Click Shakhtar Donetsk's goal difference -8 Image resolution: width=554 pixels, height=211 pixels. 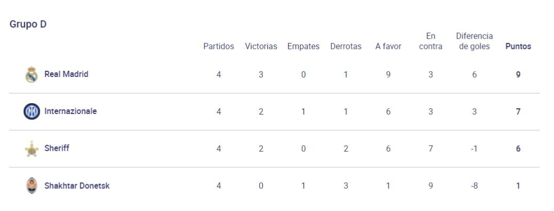[474, 186]
